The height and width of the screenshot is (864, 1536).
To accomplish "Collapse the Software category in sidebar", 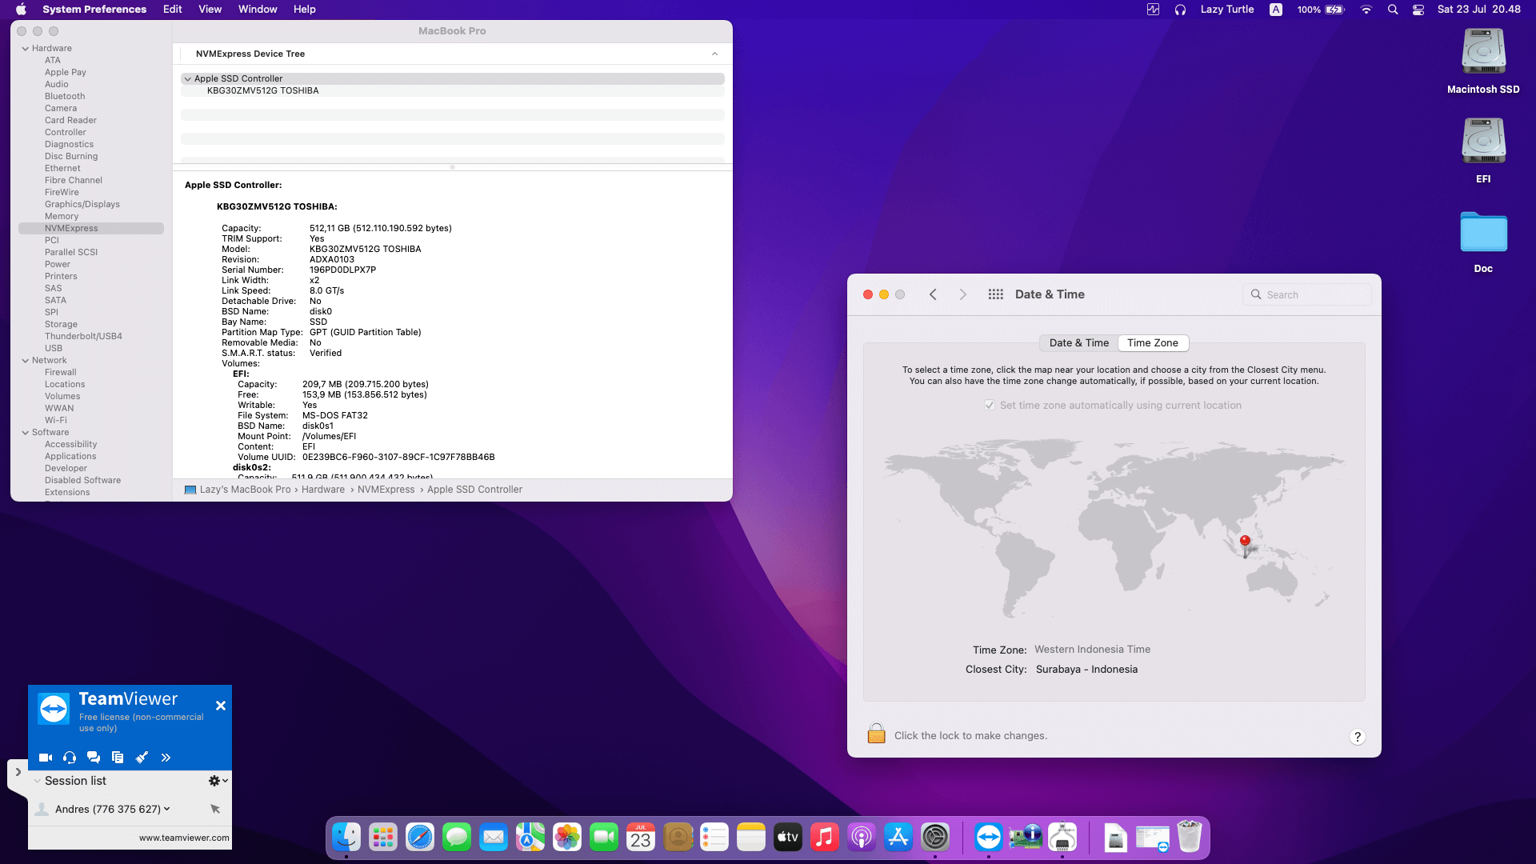I will (x=26, y=433).
